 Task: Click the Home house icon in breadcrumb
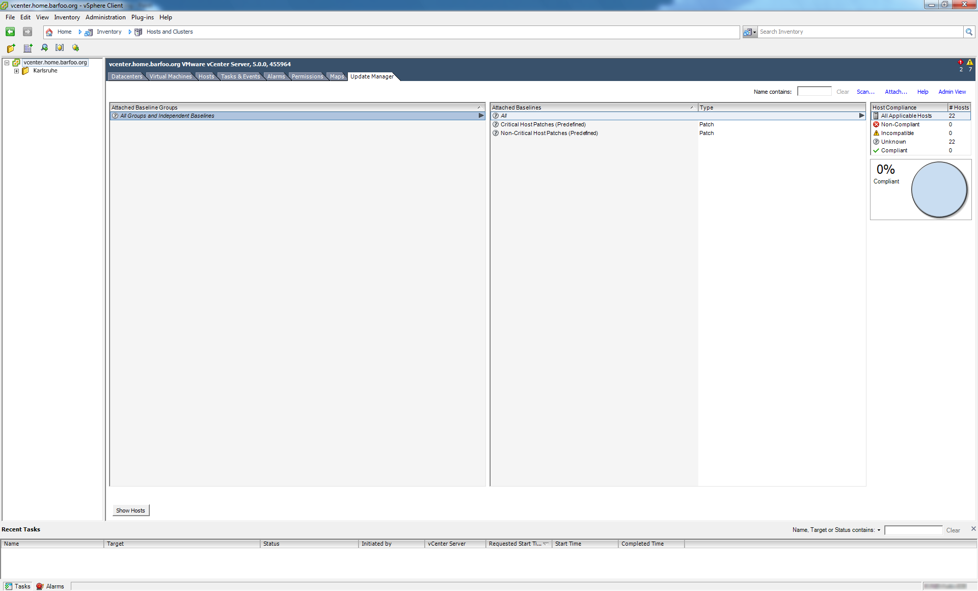coord(49,32)
